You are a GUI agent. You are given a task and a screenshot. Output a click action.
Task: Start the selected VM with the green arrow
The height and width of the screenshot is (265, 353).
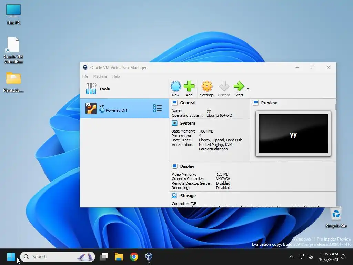[x=239, y=89]
